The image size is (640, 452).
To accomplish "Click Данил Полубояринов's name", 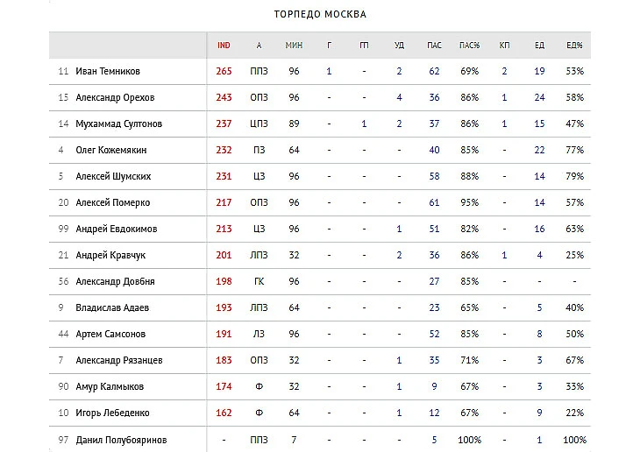I will 121,440.
